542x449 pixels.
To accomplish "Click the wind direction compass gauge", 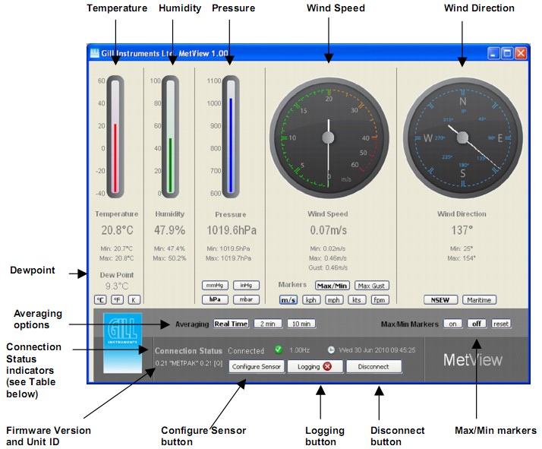I will [462, 137].
